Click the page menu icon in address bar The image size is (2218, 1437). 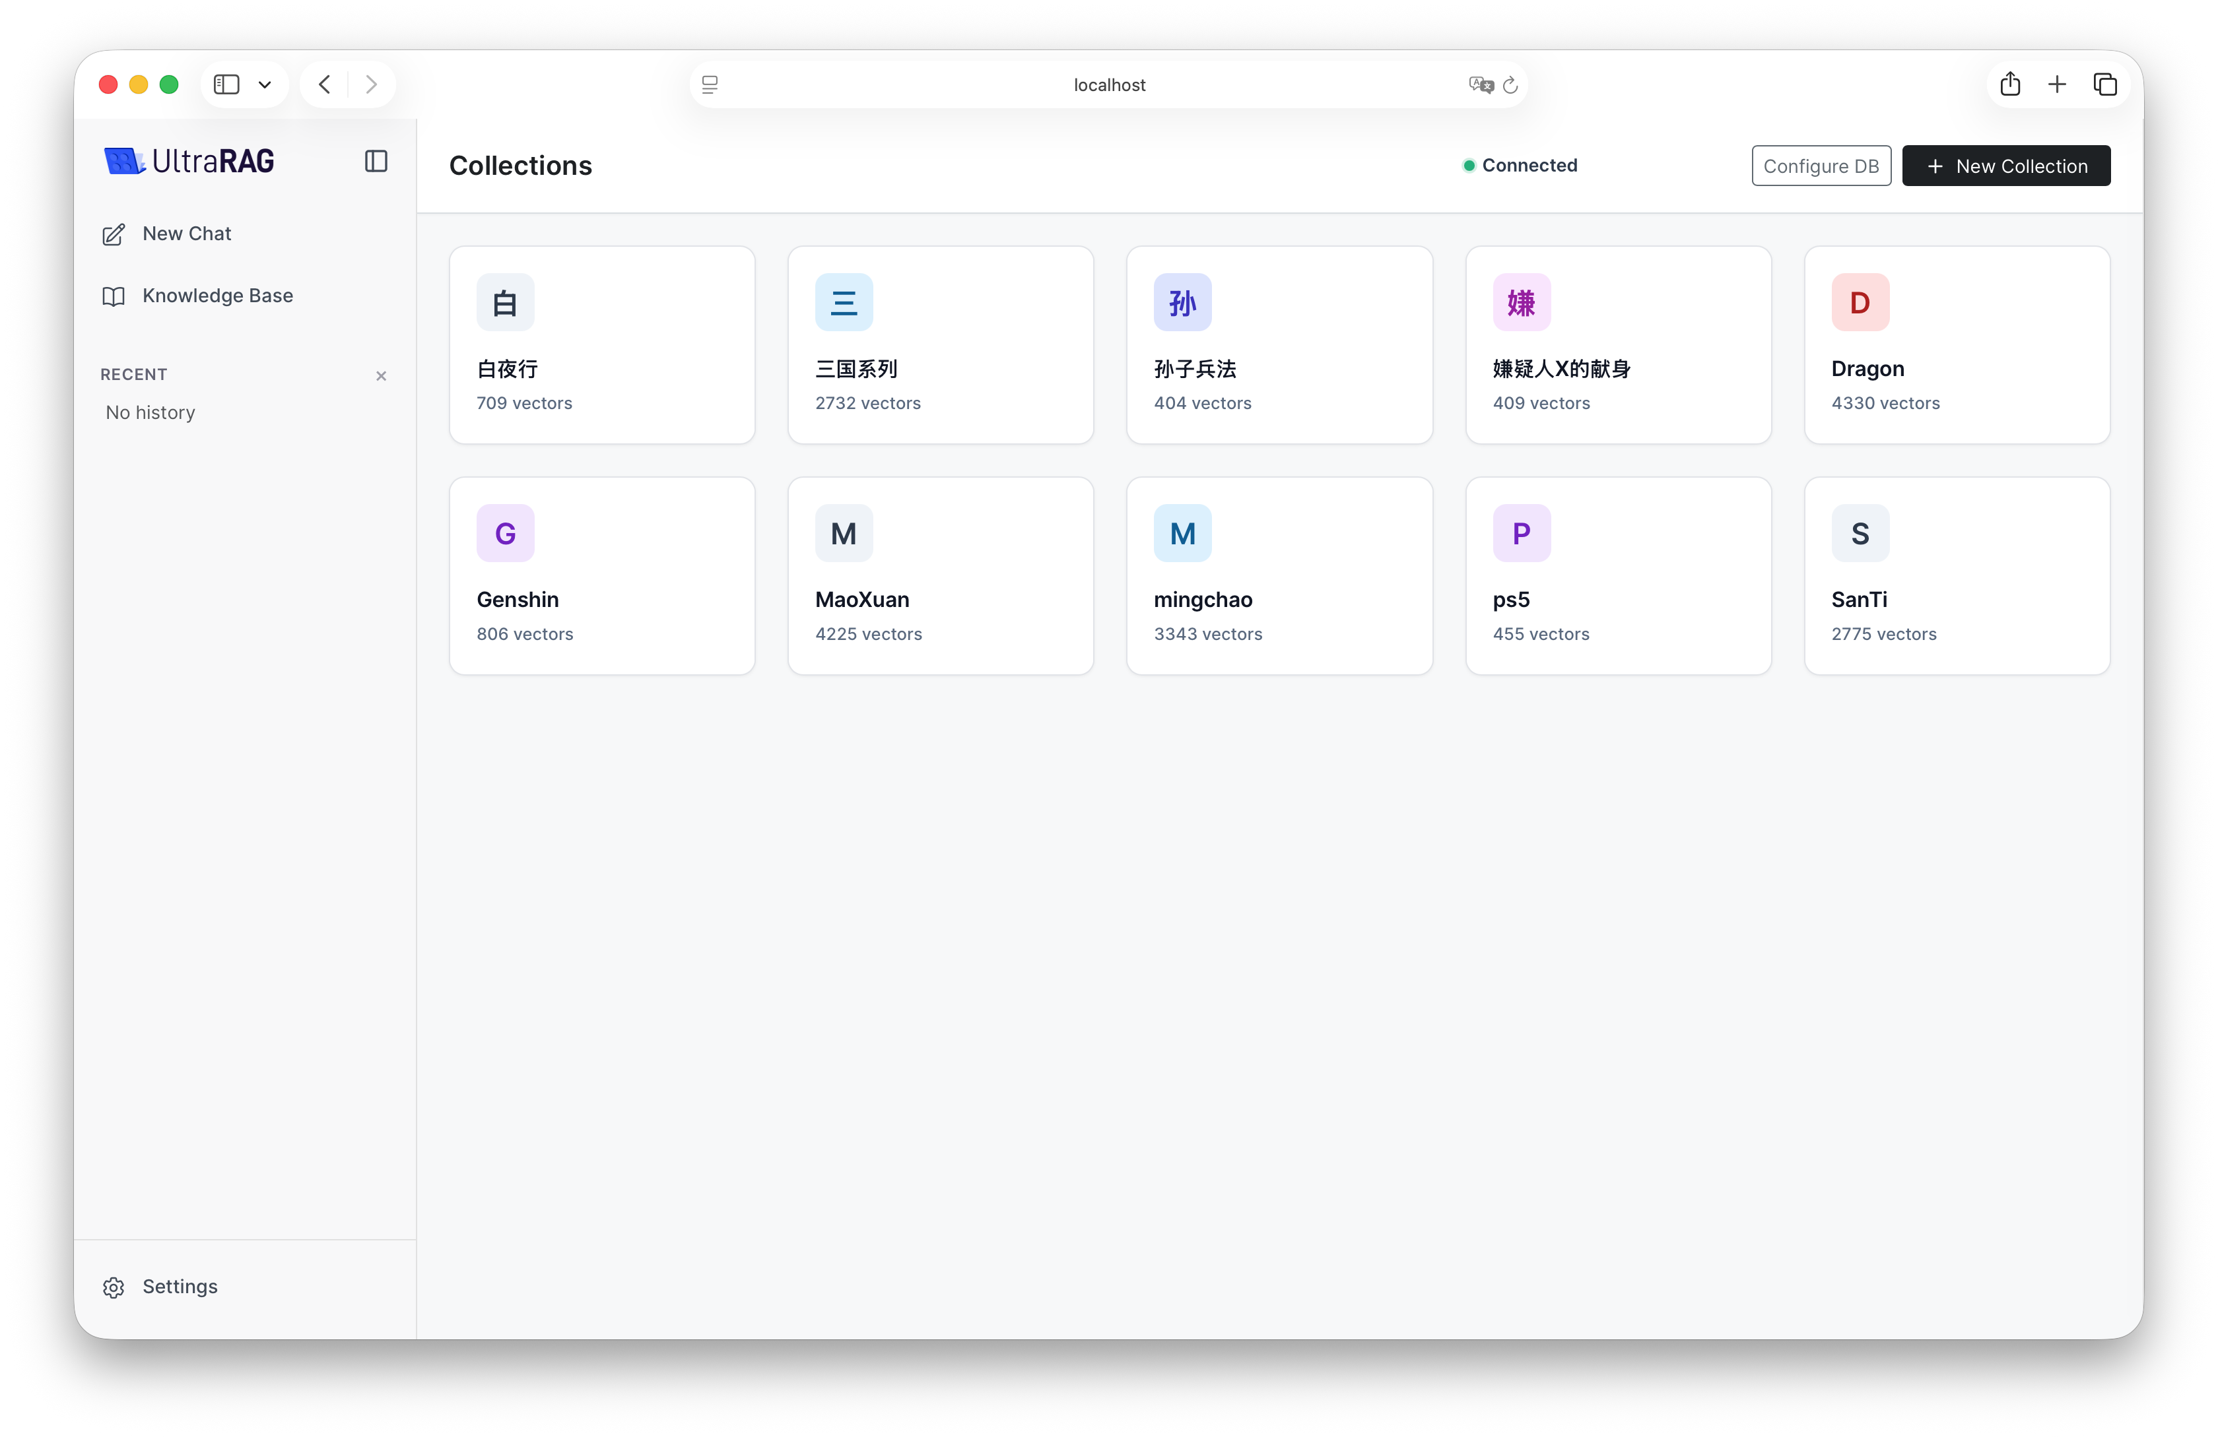[710, 84]
